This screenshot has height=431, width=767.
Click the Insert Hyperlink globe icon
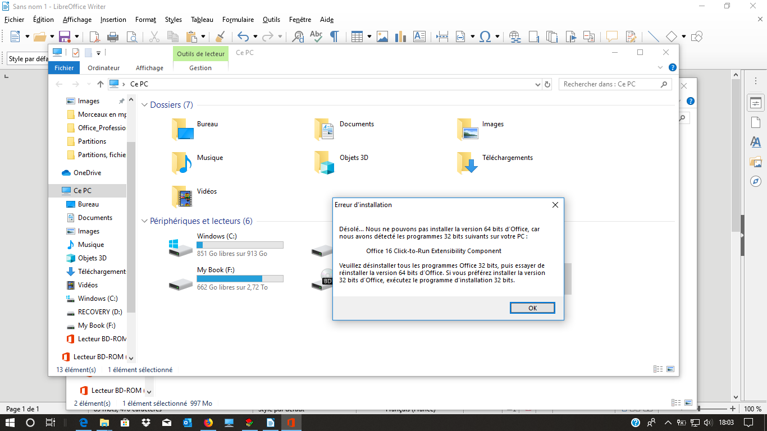pos(515,36)
